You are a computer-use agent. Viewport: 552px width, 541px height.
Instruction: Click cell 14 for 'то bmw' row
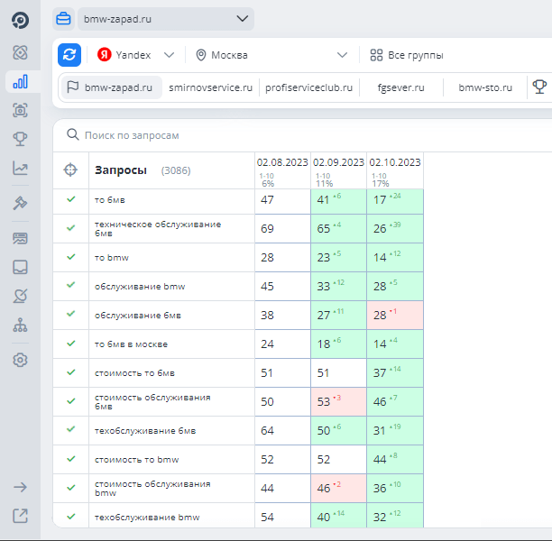[395, 257]
